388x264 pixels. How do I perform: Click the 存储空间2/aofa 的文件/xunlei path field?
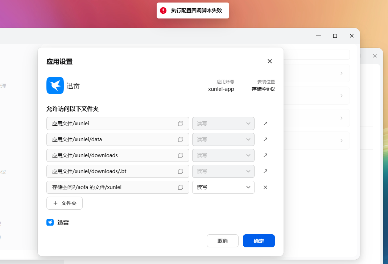[118, 187]
